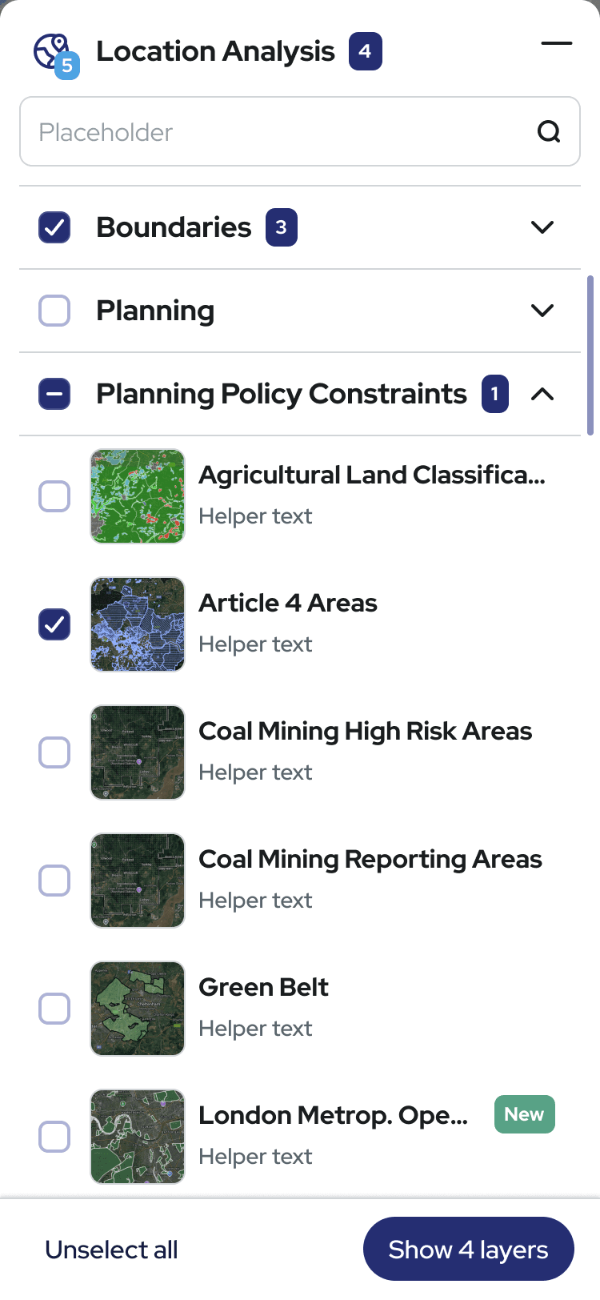
Task: Click the Unselect all link
Action: pyautogui.click(x=111, y=1250)
